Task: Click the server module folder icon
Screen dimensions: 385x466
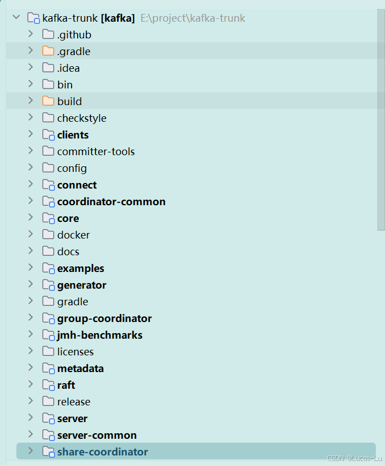Action: coord(49,418)
